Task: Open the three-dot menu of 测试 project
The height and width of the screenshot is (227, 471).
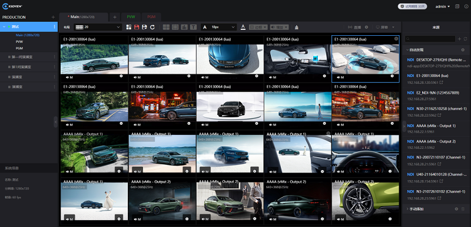Action: tap(54, 26)
